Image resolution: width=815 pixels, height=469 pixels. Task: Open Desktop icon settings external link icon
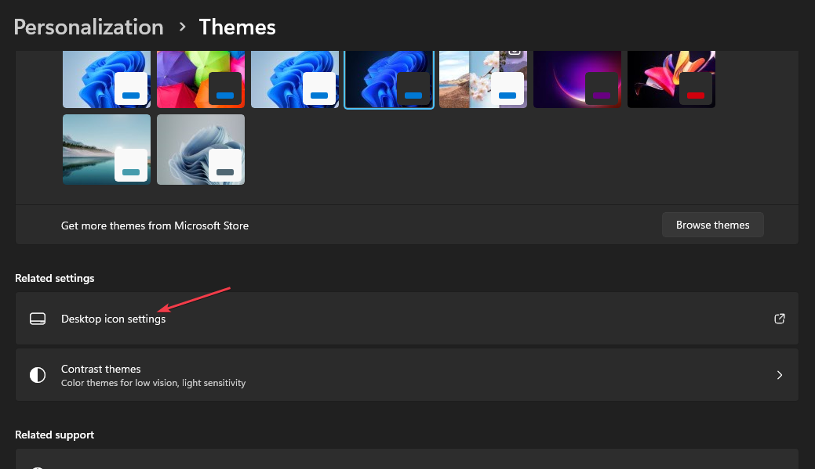(779, 319)
